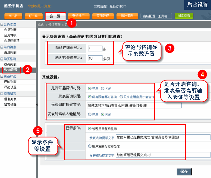
Task: Click 工具箱 in the top bar
Action: click(163, 16)
